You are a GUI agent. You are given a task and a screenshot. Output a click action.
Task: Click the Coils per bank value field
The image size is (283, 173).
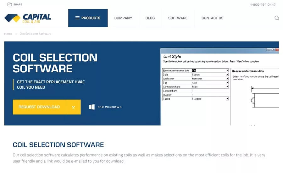(210, 91)
